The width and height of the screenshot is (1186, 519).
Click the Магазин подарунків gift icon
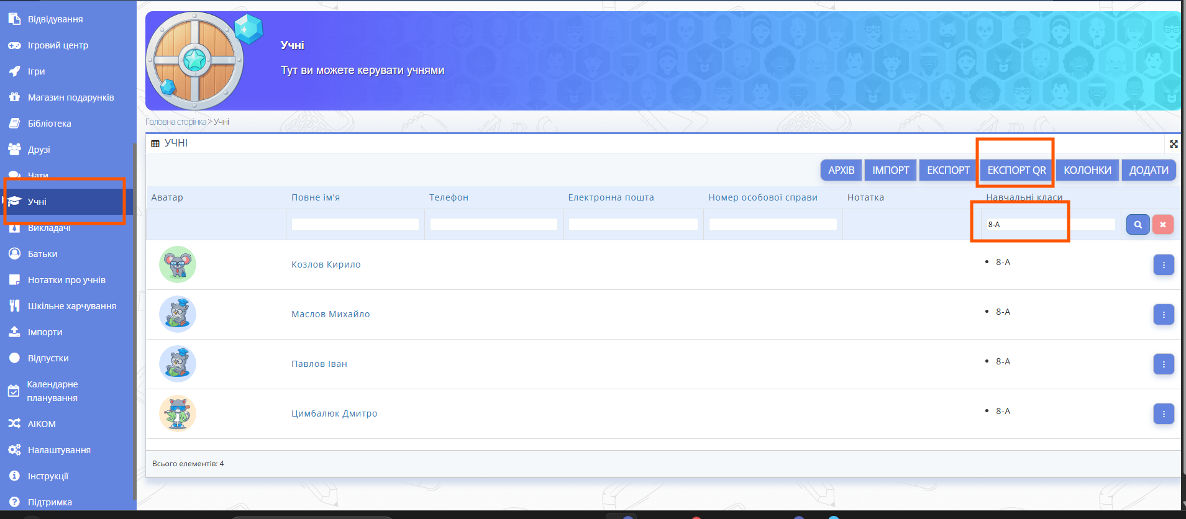coord(14,97)
